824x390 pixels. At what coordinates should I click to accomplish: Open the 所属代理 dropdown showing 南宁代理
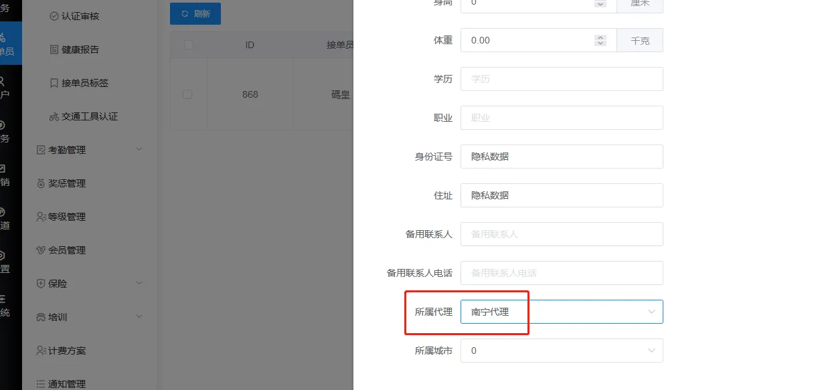point(561,312)
